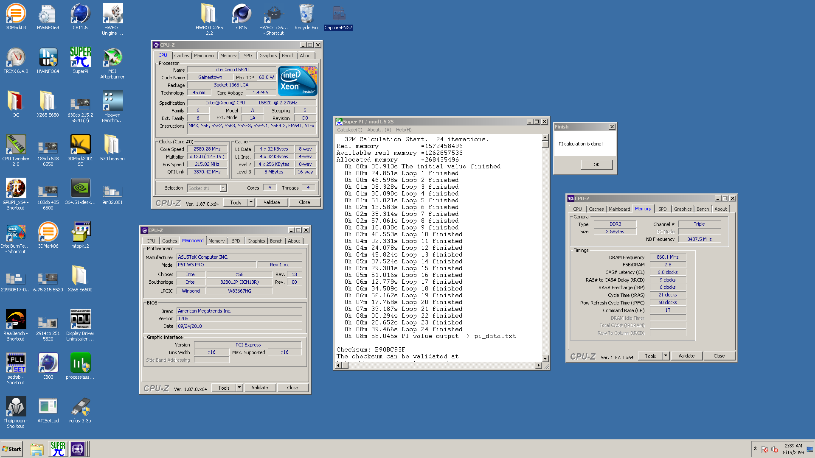Screen dimensions: 815x458
Task: Open the X265 E6600 desktop folder
Action: 80,279
